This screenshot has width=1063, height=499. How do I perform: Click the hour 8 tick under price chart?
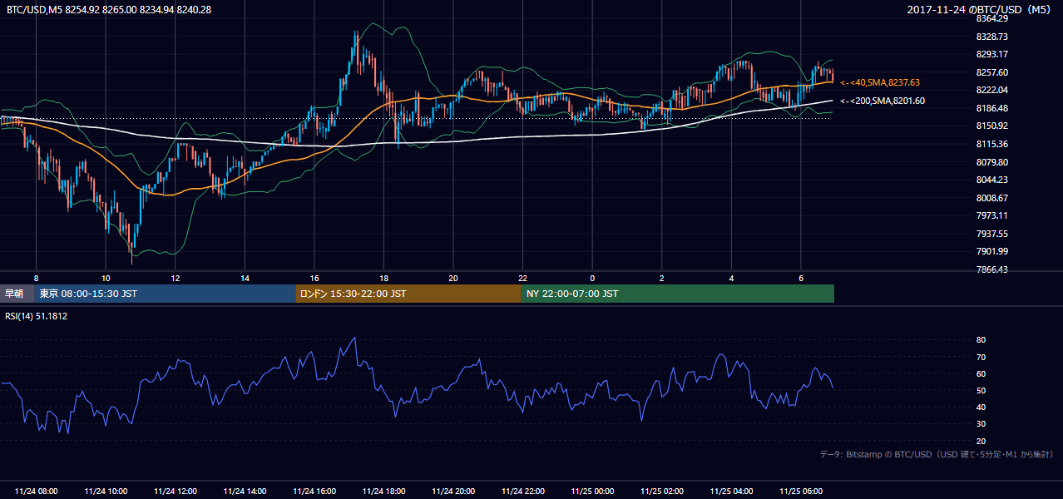tap(36, 278)
